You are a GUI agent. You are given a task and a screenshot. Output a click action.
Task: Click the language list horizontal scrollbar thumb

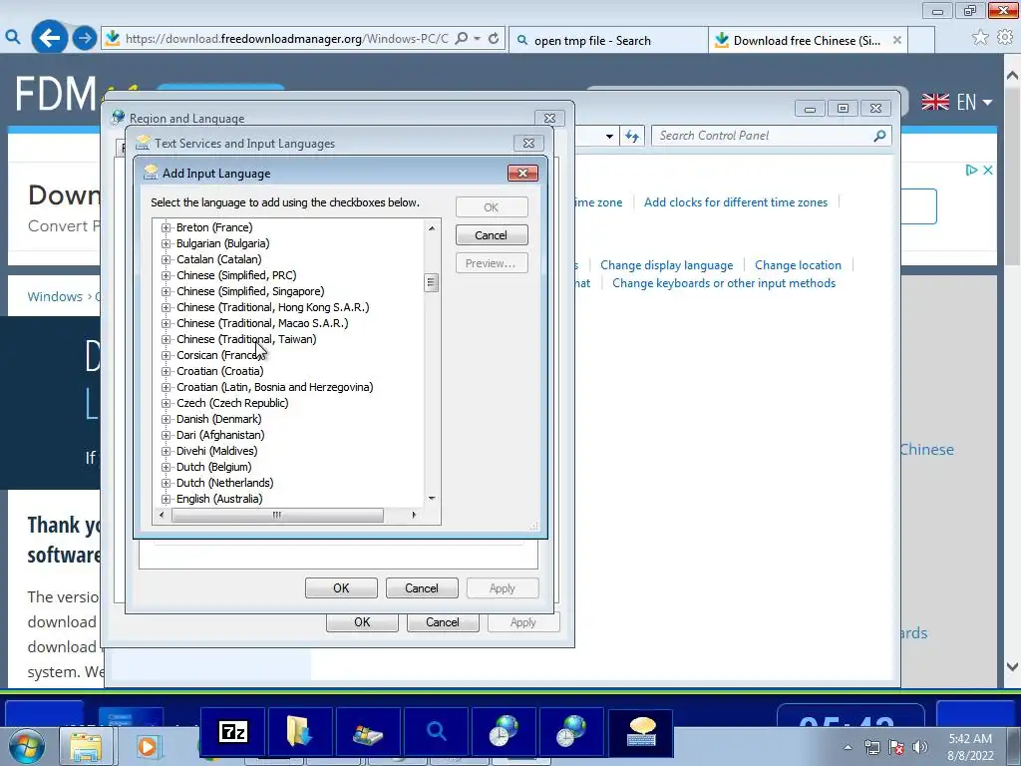tap(277, 516)
